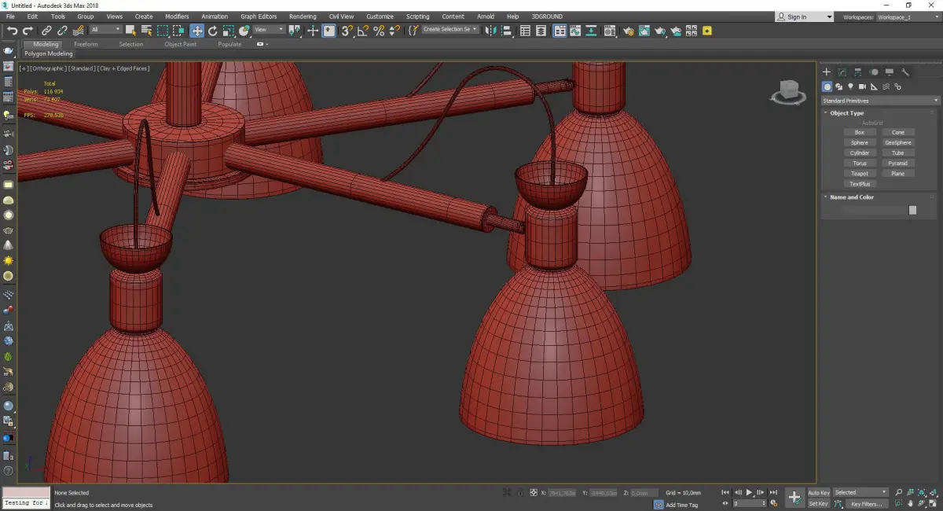Click the Key Filters button
Image resolution: width=943 pixels, height=511 pixels.
[865, 504]
